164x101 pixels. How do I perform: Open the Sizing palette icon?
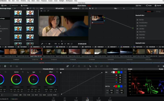(101, 66)
